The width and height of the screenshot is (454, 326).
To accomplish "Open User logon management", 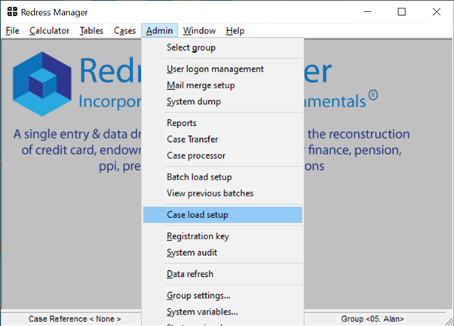I will click(222, 69).
